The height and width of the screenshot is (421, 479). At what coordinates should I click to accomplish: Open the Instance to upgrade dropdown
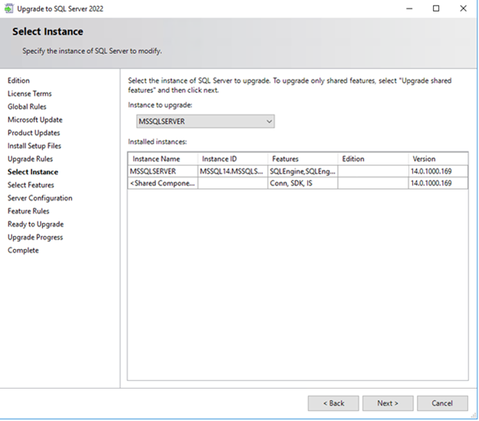tap(205, 121)
